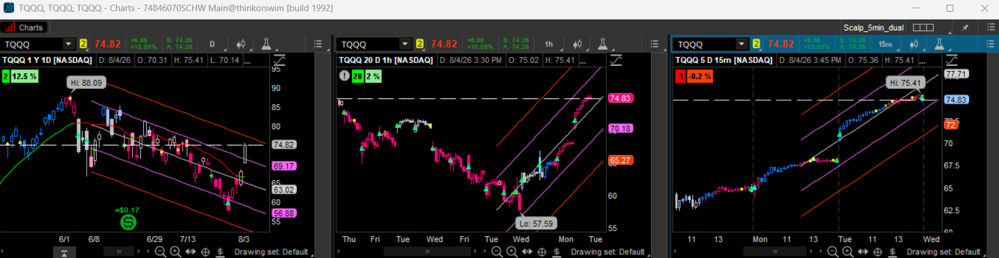Open chart style menu in 1h chart
Screen dimensions: 999x258
(x=578, y=44)
